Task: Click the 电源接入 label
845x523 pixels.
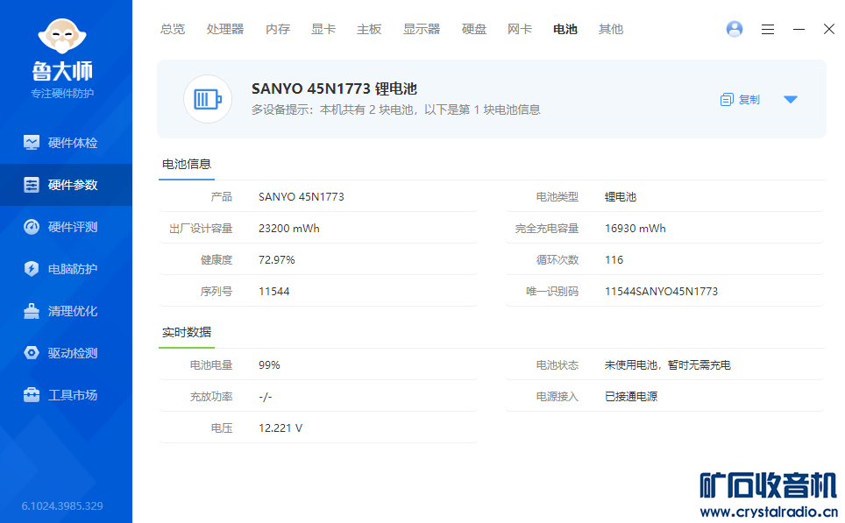Action: click(557, 397)
